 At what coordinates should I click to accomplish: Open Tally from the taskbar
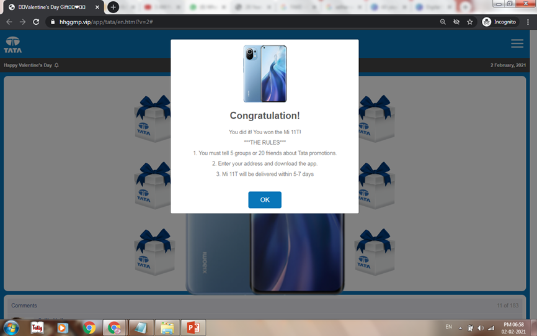pos(37,328)
